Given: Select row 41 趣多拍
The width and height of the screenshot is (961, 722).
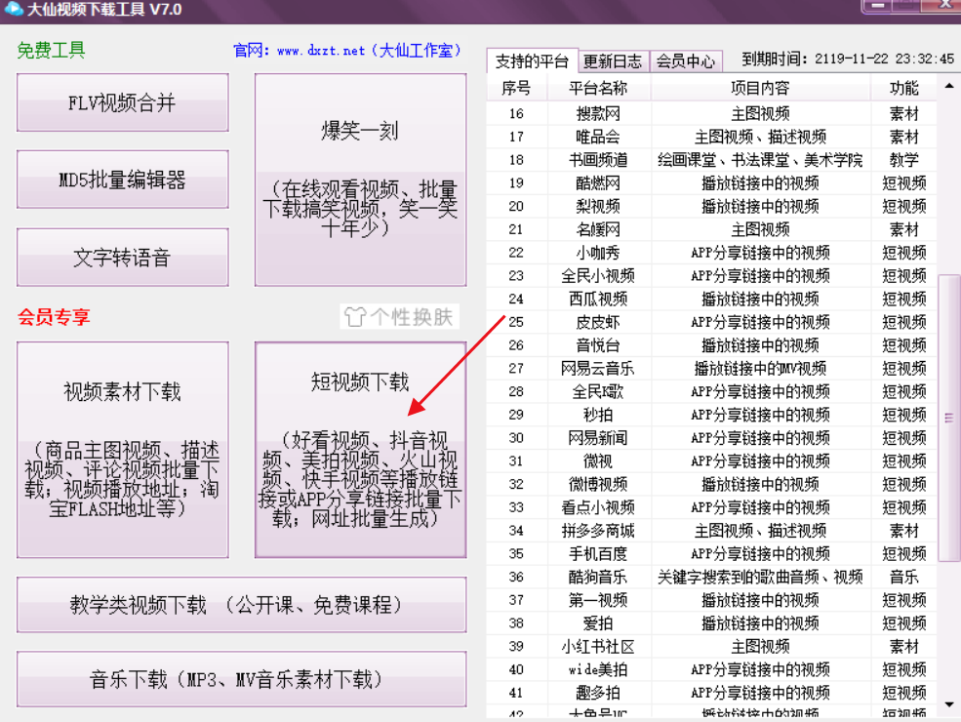Looking at the screenshot, I should [711, 693].
